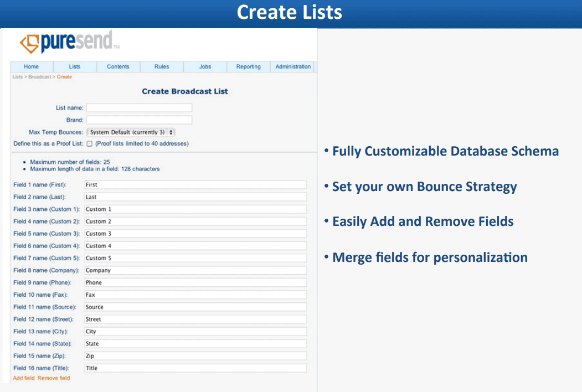This screenshot has width=582, height=392.
Task: Click the Lists breadcrumb link
Action: click(17, 77)
